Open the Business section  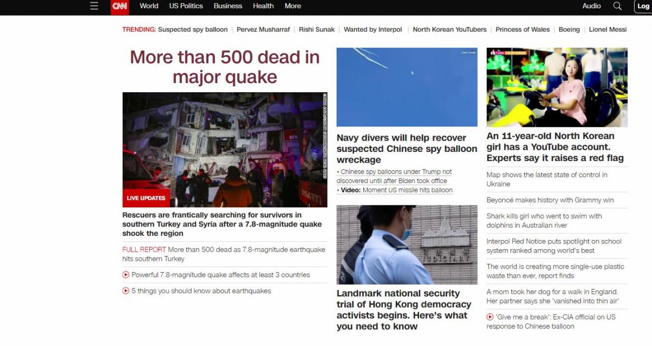point(228,6)
